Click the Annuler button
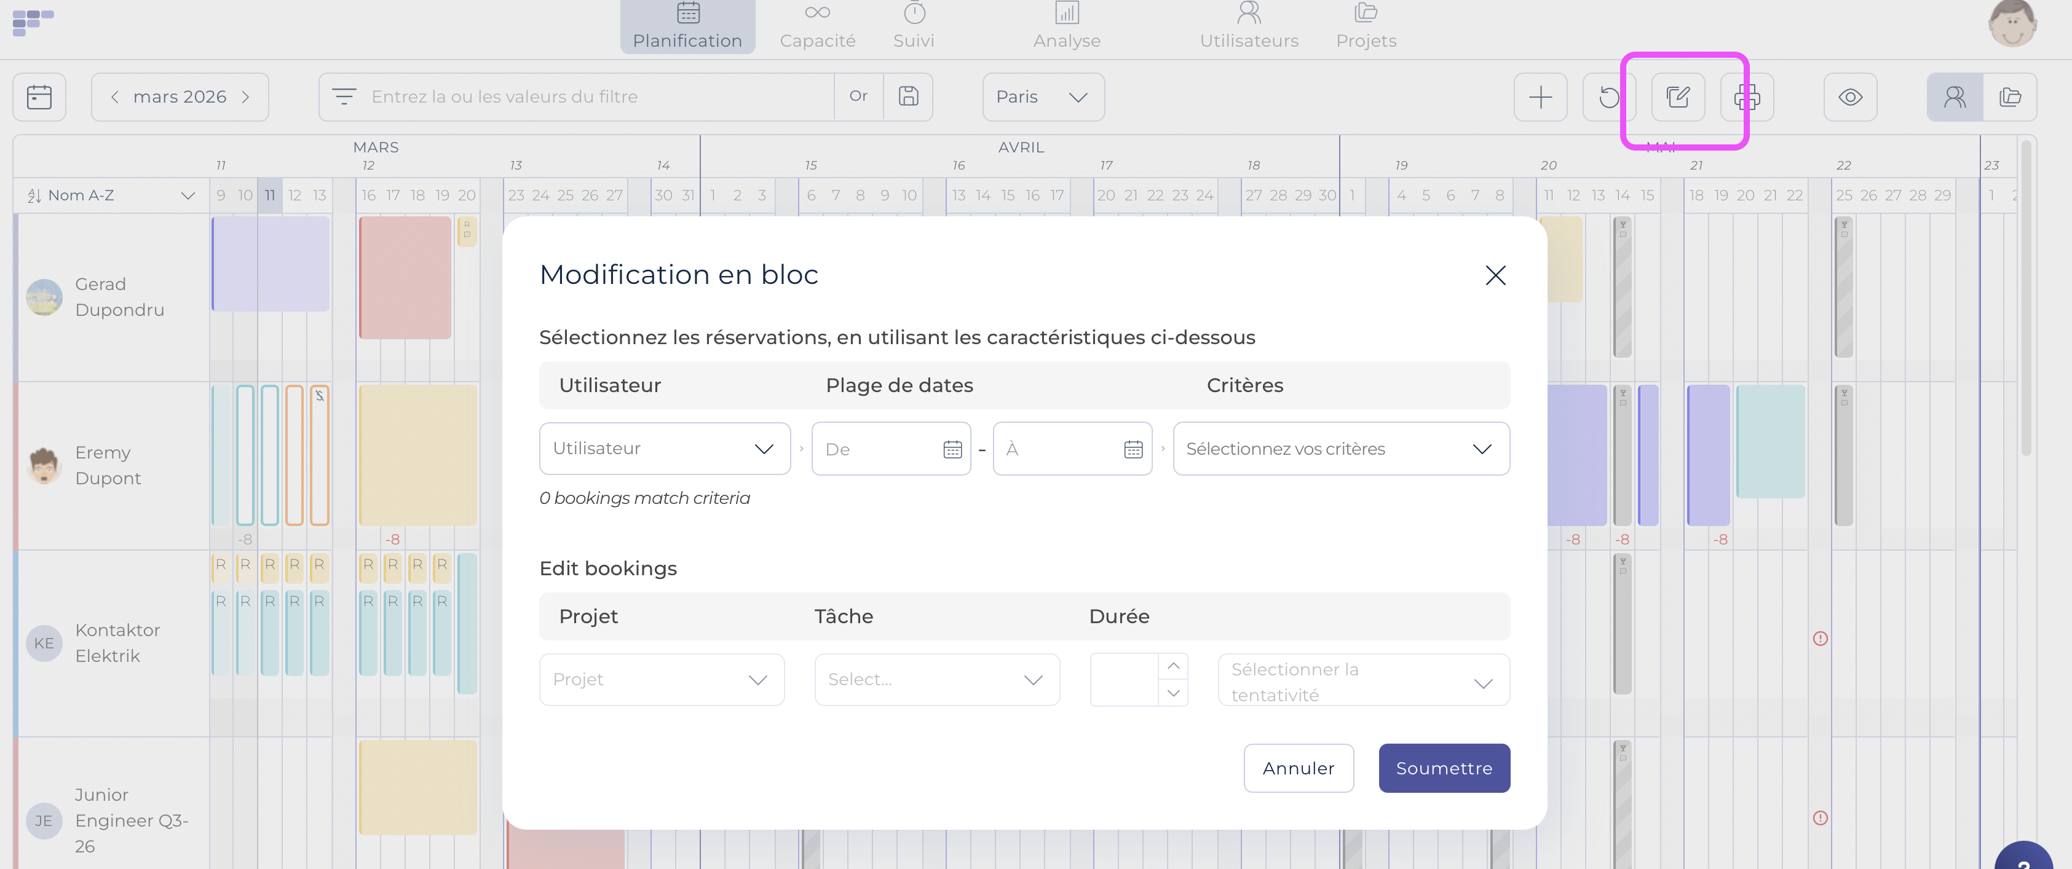The height and width of the screenshot is (869, 2072). pyautogui.click(x=1298, y=768)
